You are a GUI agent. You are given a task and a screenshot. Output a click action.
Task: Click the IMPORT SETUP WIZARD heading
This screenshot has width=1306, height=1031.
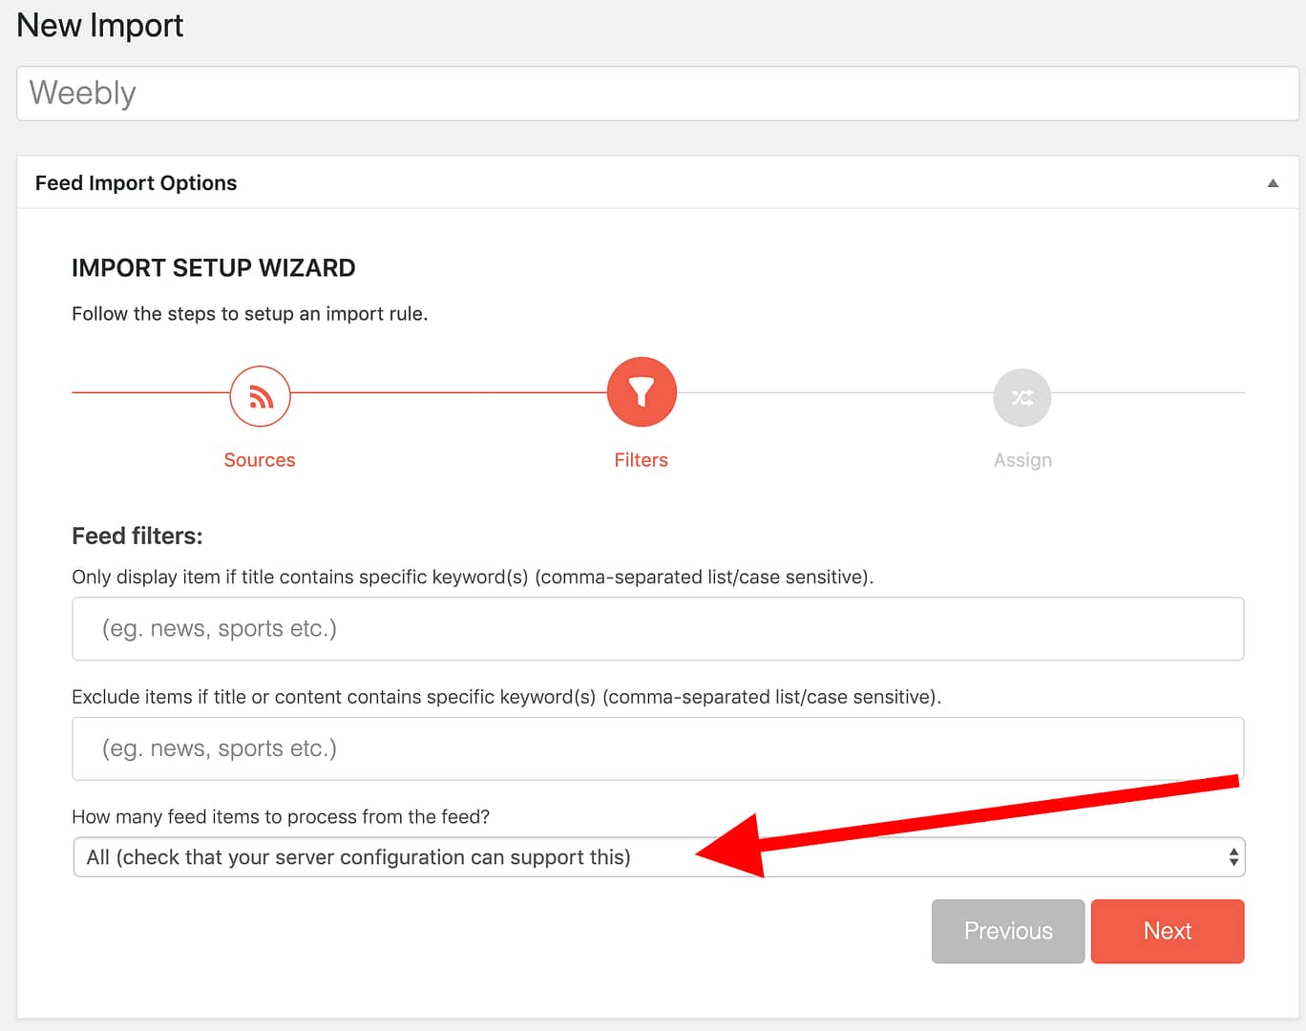pyautogui.click(x=213, y=268)
